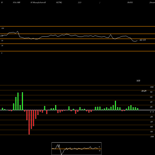Image resolution: width=155 pixels, height=155 pixels.
Task: Click the MR axis label 80
Action: tap(151, 92)
